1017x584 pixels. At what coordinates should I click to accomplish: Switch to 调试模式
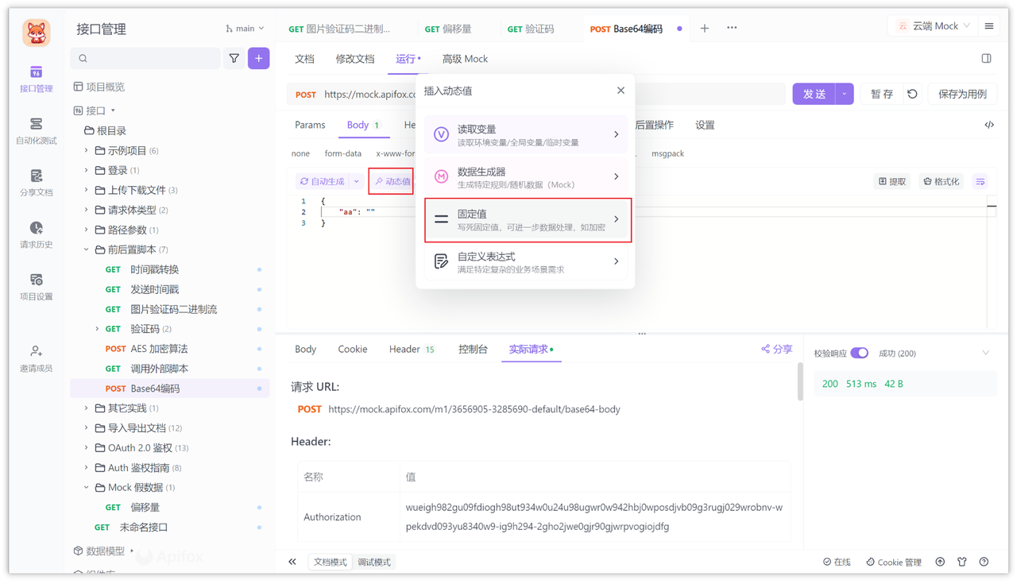tap(374, 562)
